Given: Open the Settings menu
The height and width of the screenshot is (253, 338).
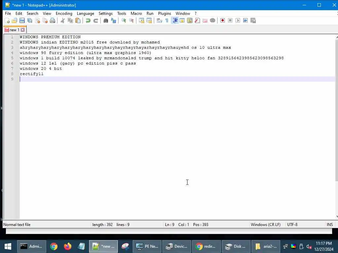Looking at the screenshot, I should pos(106,13).
